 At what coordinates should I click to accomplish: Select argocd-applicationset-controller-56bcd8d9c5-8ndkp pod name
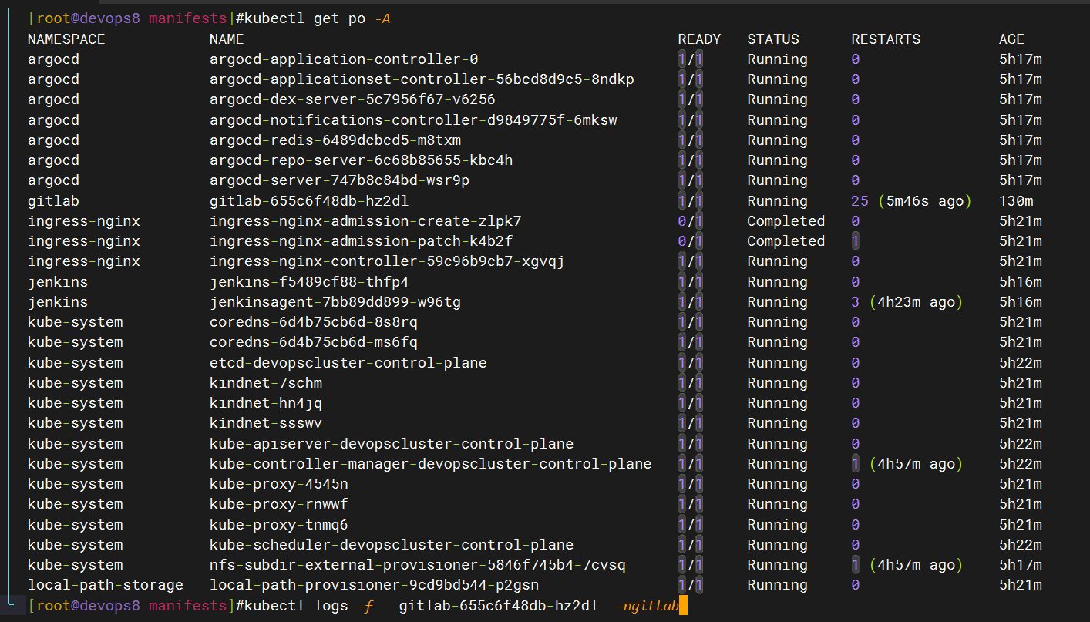click(422, 79)
